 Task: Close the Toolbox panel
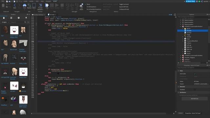tap(29, 14)
